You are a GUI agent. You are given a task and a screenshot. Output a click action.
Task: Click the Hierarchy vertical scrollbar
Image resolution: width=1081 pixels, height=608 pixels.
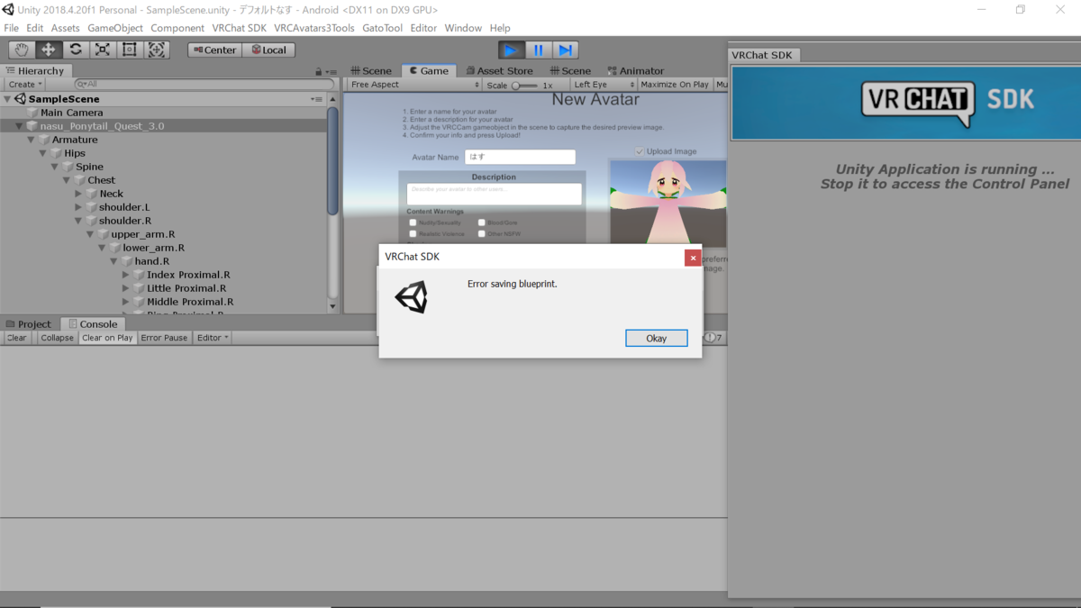[332, 162]
